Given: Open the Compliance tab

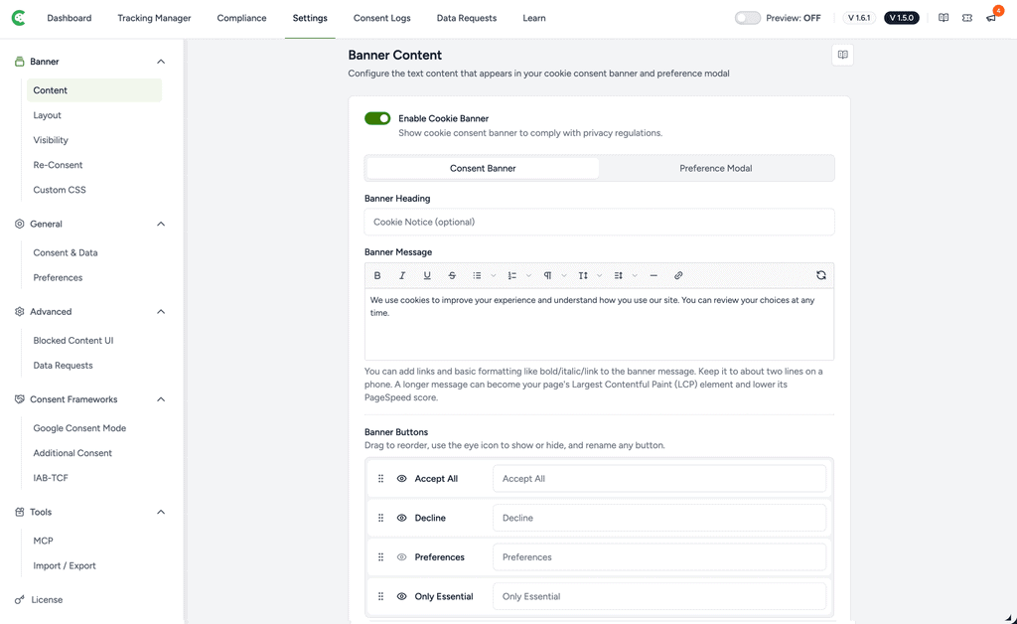Looking at the screenshot, I should pyautogui.click(x=242, y=18).
